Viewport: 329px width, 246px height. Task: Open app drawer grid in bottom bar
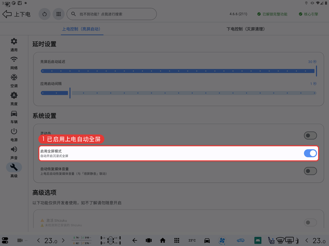coord(177,240)
